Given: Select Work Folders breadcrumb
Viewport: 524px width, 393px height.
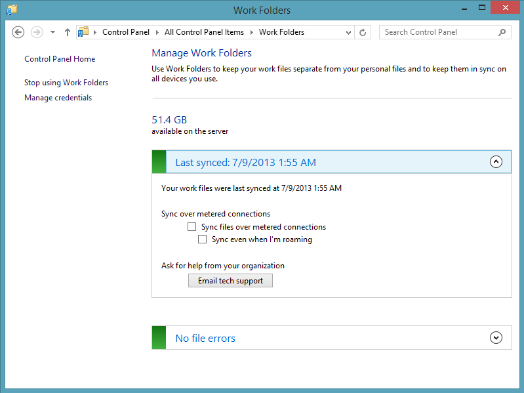Looking at the screenshot, I should coord(282,32).
